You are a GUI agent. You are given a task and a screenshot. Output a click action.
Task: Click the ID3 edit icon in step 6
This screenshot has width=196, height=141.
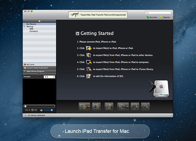(x=89, y=76)
